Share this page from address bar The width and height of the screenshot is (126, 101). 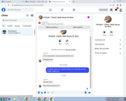[x=110, y=5]
